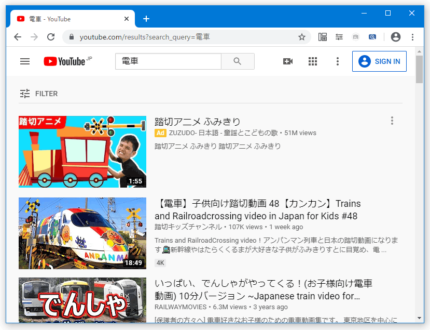430x330 pixels.
Task: Reload the YouTube results page
Action: coord(51,37)
